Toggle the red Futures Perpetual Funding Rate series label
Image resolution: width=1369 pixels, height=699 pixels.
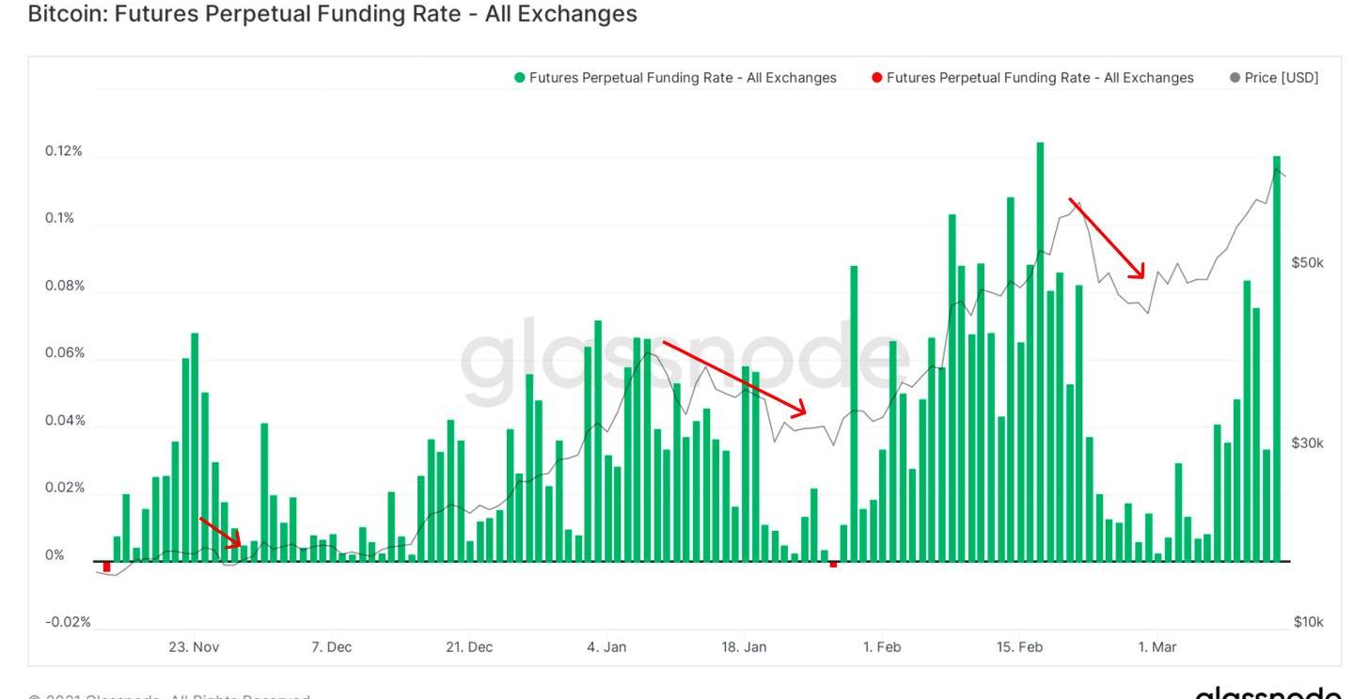pyautogui.click(x=1040, y=78)
